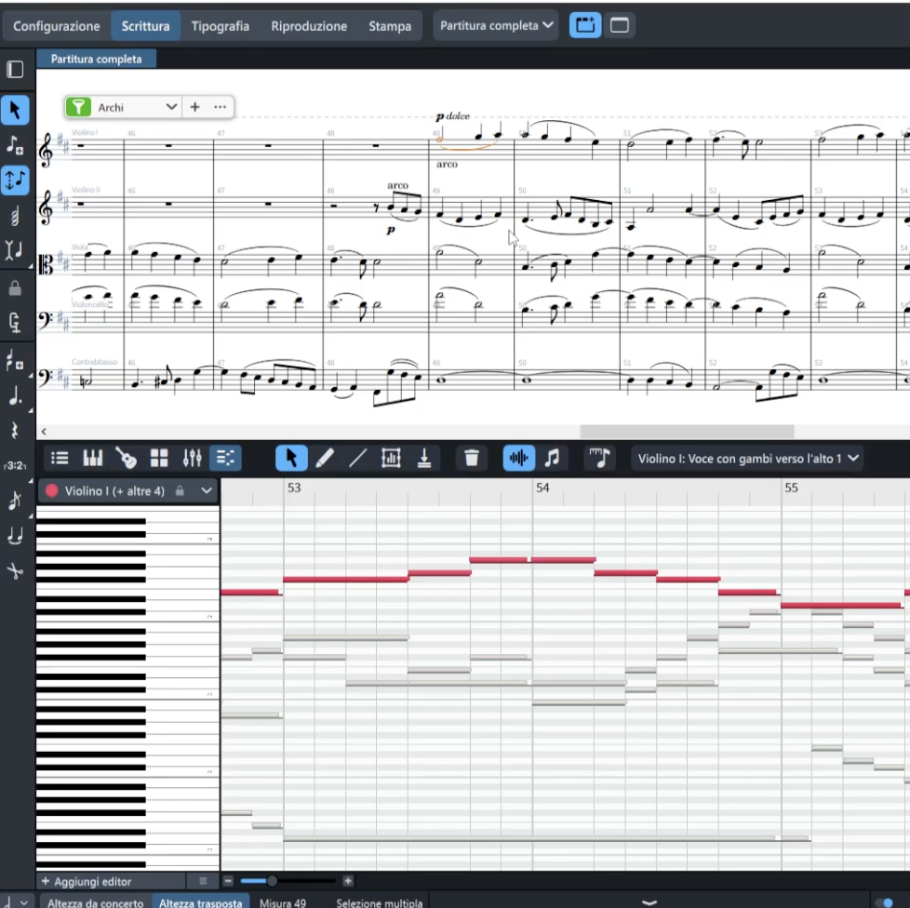The image size is (910, 908).
Task: Toggle the switch at bottom right corner
Action: 883,901
